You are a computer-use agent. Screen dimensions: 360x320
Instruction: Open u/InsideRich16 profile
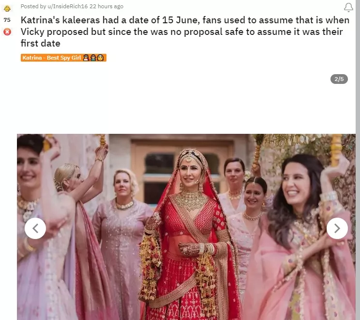point(68,6)
